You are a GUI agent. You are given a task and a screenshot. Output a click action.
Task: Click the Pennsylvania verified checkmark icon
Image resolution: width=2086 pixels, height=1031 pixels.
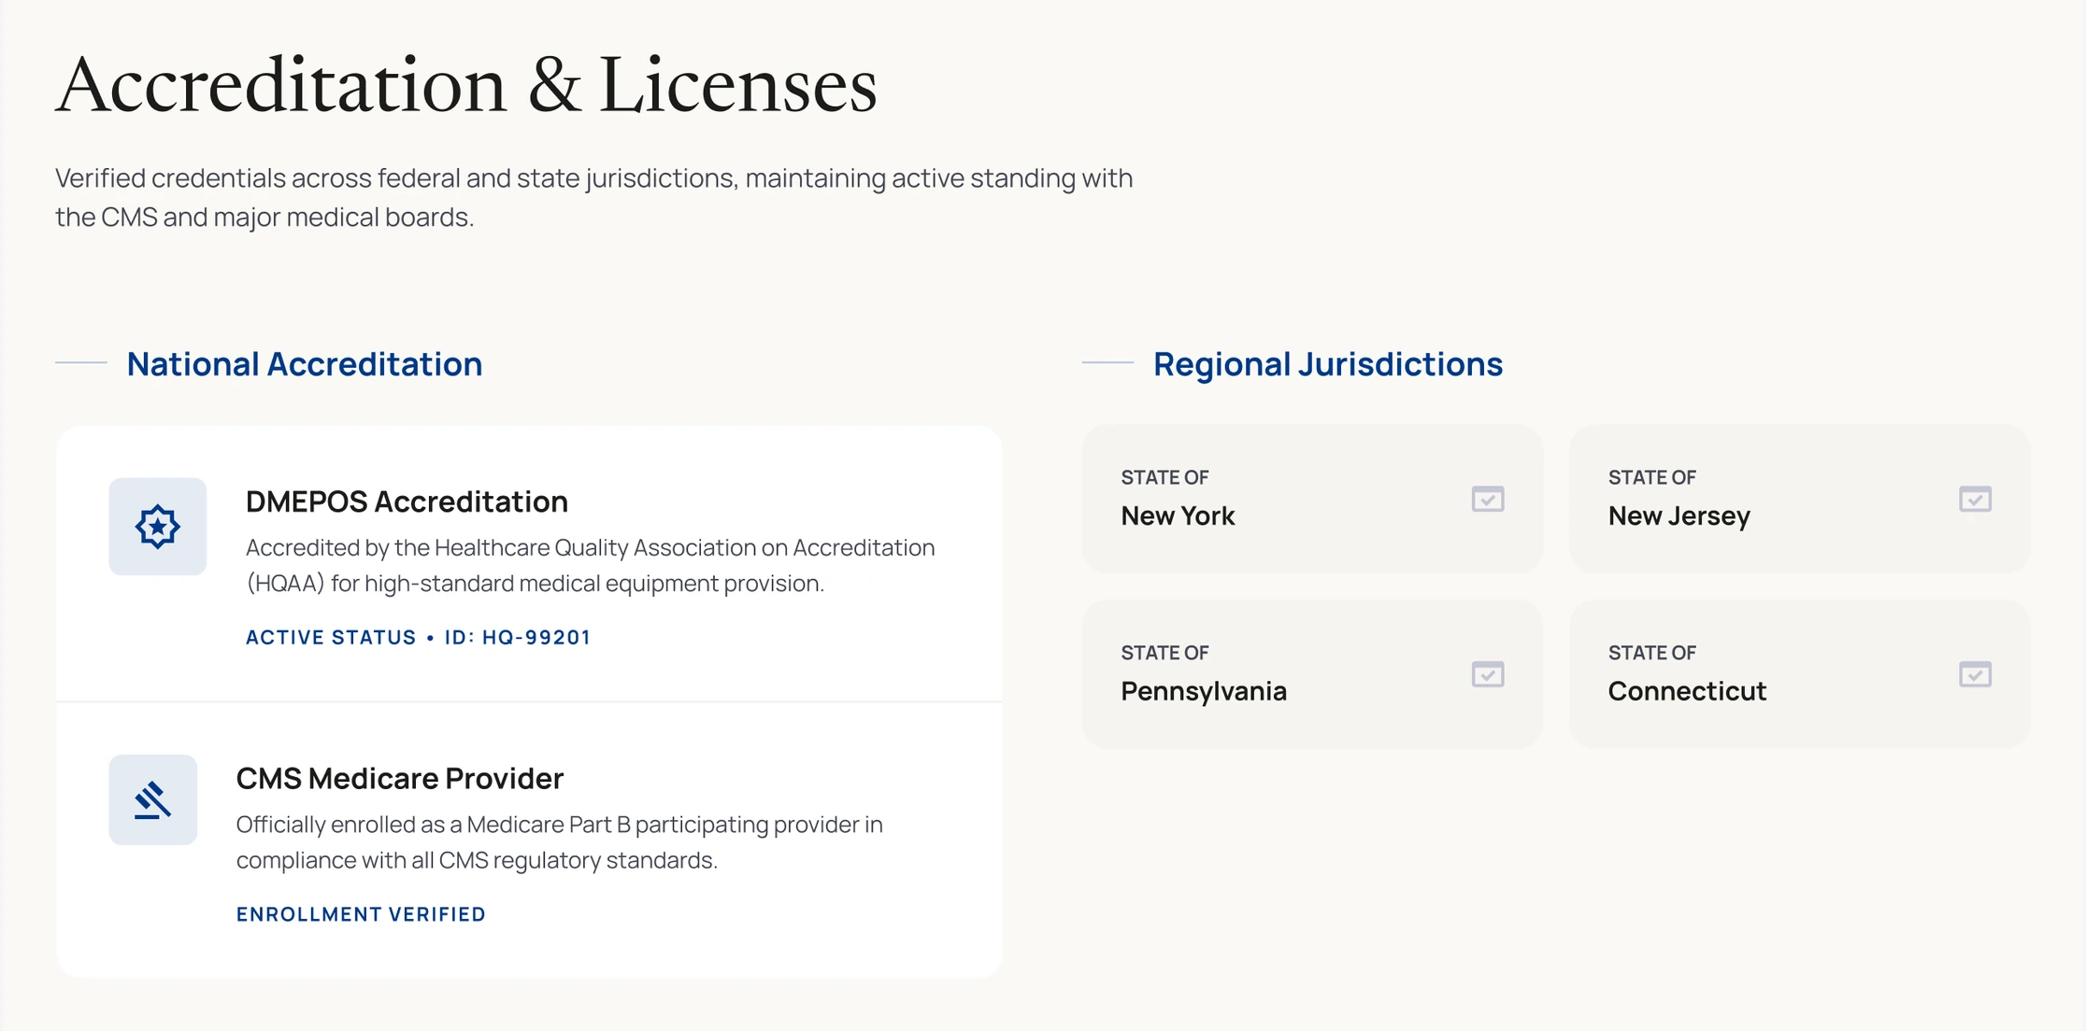1488,674
